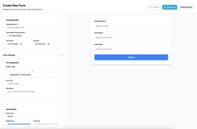Click the Embed & Share button
197x129 pixels.
coord(186,7)
